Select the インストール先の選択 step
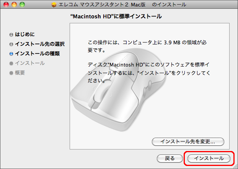The width and height of the screenshot is (238, 169). pos(40,44)
